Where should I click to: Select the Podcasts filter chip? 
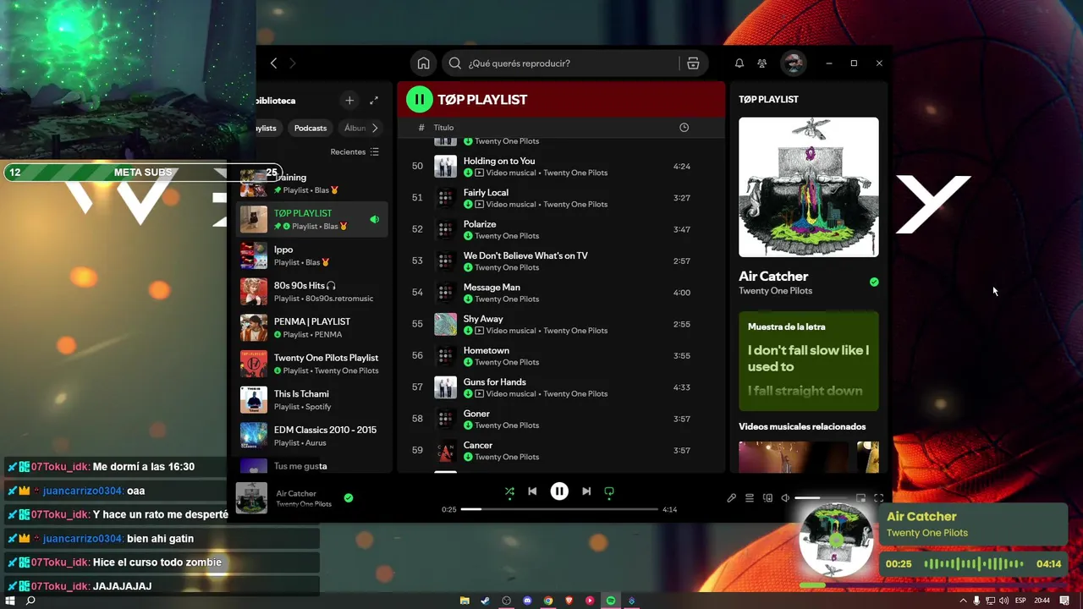[x=311, y=128]
